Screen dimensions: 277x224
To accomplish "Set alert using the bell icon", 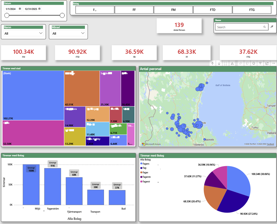I will 254,63.
